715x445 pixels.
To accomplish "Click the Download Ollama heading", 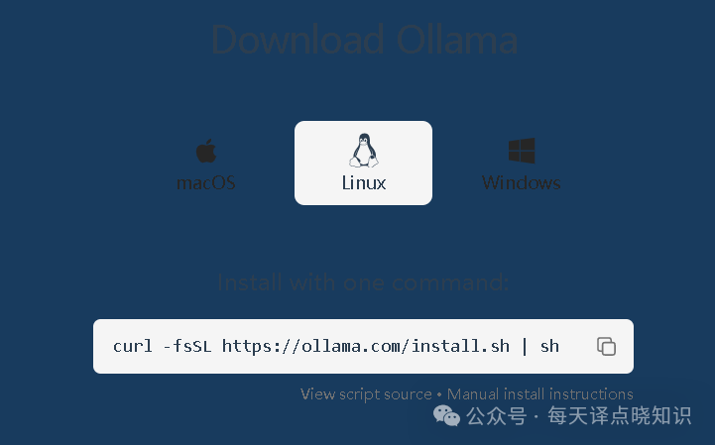I will (365, 40).
